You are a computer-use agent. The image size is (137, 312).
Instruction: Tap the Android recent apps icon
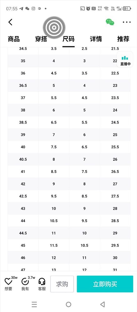coord(34,304)
